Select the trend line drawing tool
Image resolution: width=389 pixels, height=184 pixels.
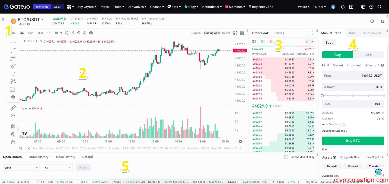[x=13, y=50]
